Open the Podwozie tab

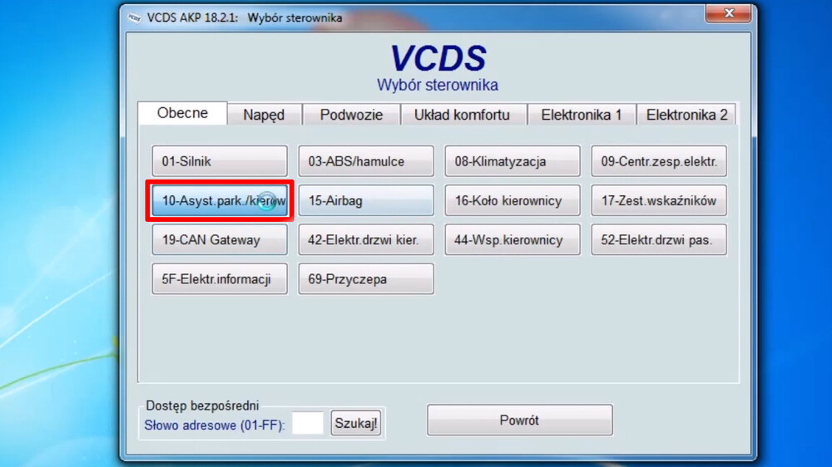[351, 115]
